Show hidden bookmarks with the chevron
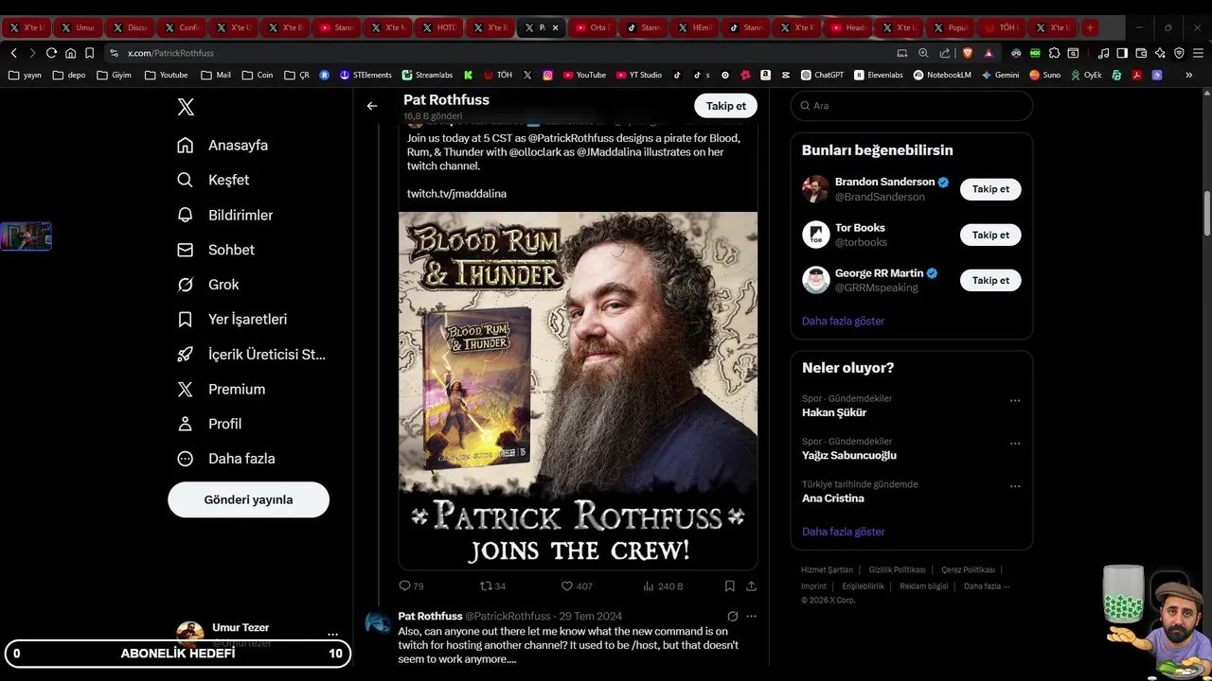This screenshot has width=1212, height=681. click(1189, 75)
